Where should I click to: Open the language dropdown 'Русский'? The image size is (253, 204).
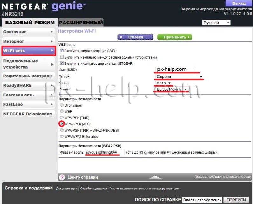[216, 23]
